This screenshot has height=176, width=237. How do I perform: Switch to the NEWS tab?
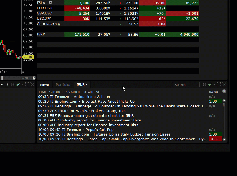44,84
